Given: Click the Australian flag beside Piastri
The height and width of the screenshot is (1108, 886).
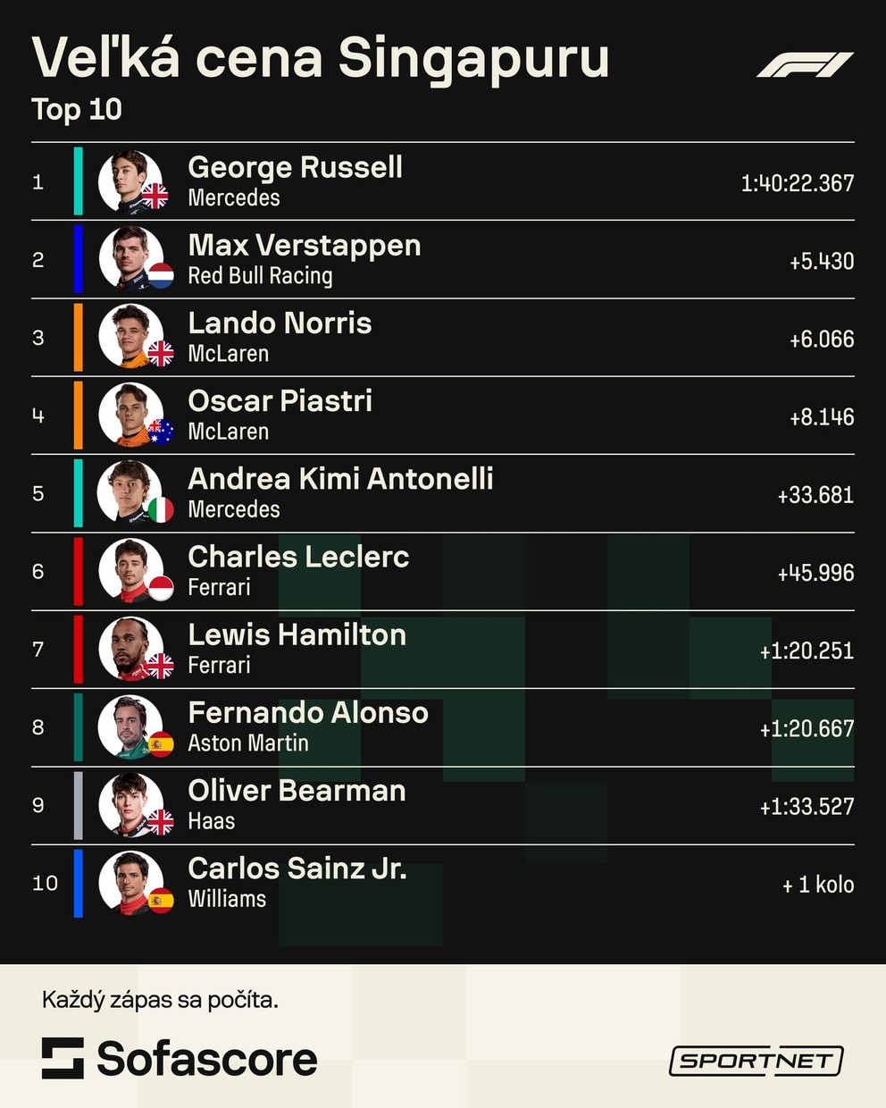Looking at the screenshot, I should click(160, 432).
